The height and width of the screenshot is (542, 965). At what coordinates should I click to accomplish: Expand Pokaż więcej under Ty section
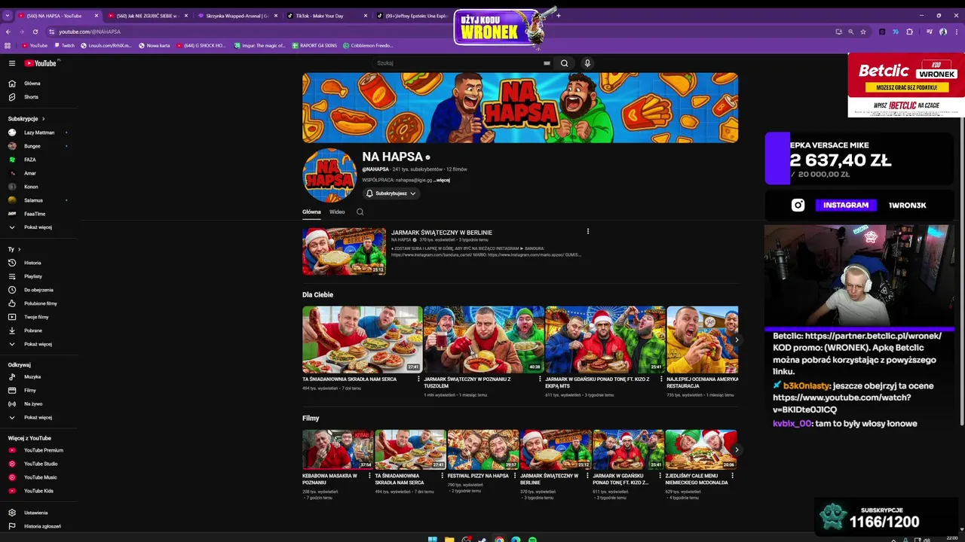(x=38, y=344)
